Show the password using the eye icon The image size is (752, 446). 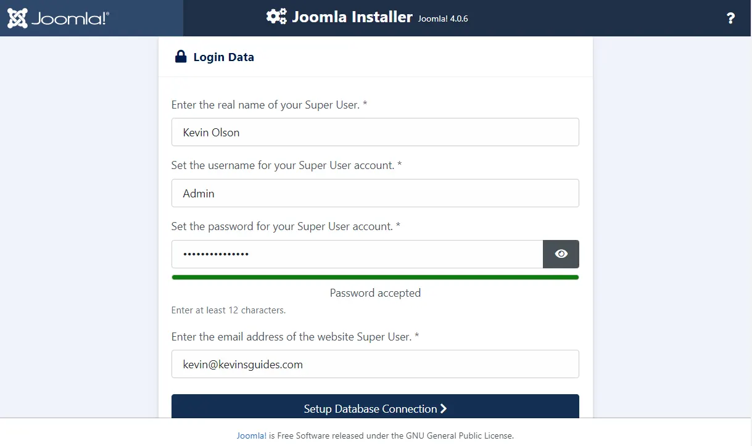(x=561, y=254)
